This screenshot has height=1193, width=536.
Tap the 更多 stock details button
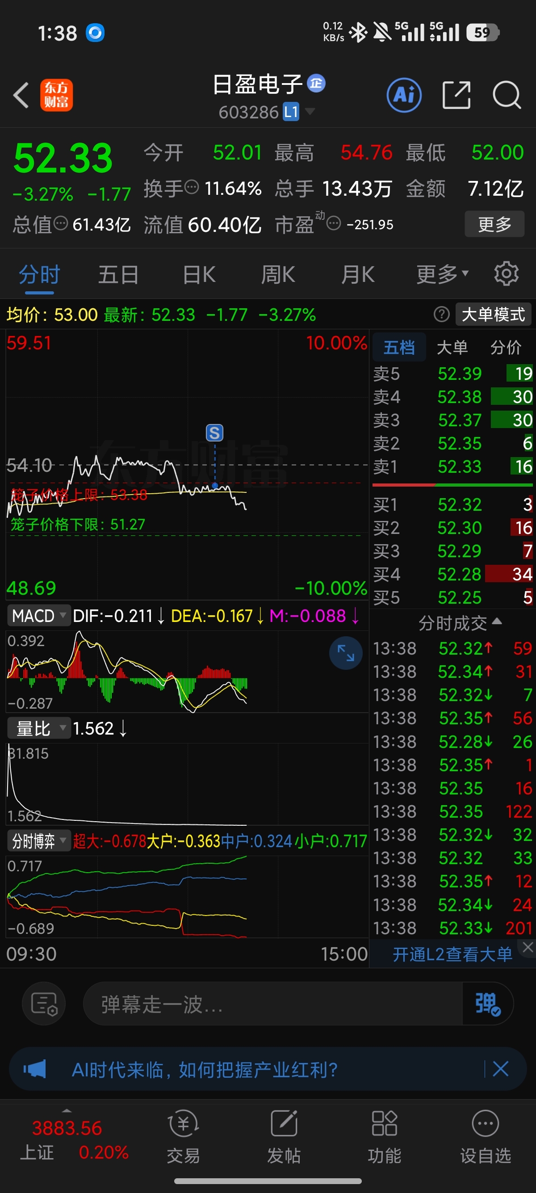click(x=494, y=224)
